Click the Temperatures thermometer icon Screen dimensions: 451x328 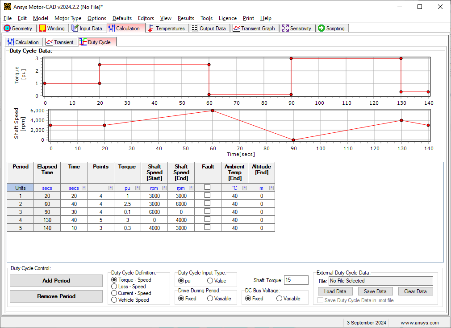click(151, 28)
